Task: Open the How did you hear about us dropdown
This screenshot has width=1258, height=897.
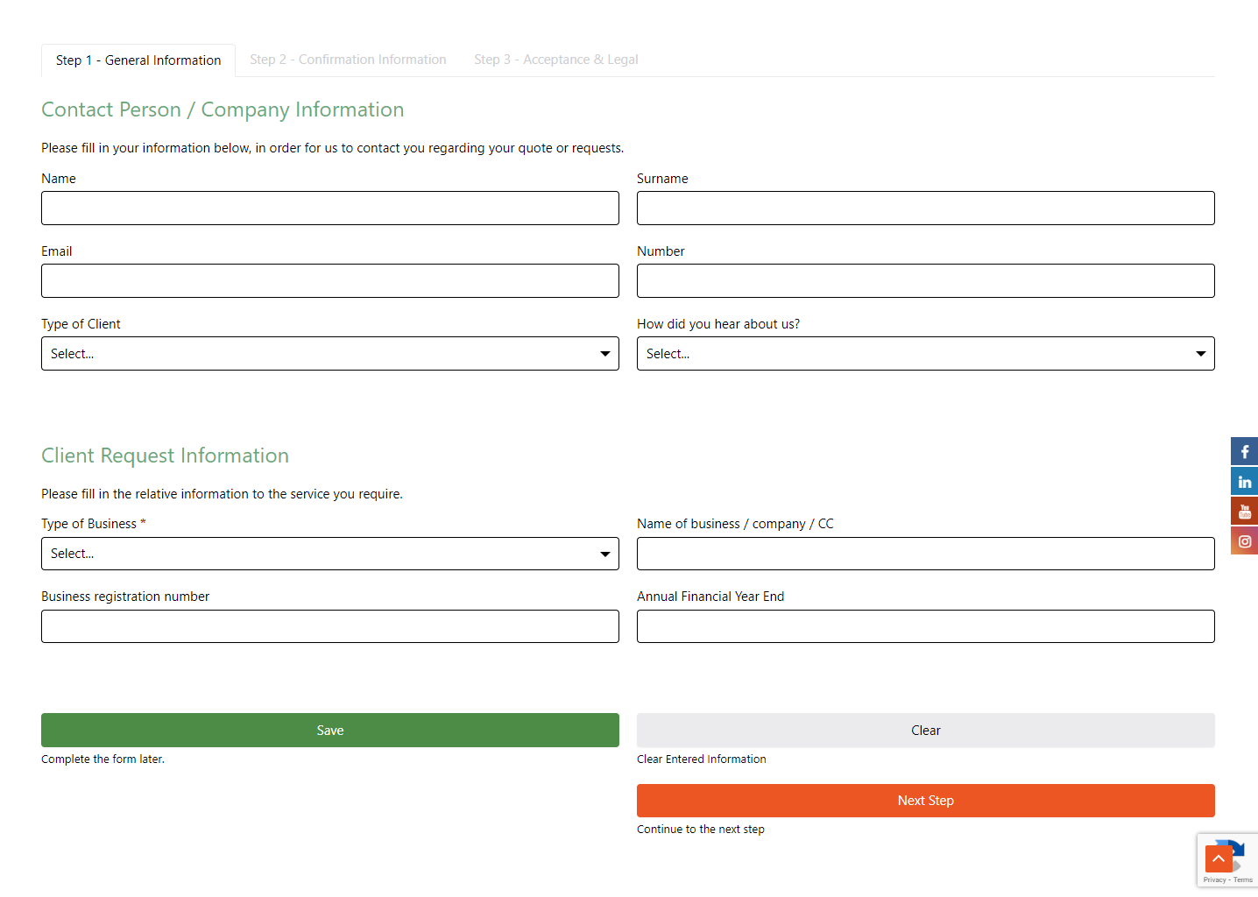Action: pos(925,354)
